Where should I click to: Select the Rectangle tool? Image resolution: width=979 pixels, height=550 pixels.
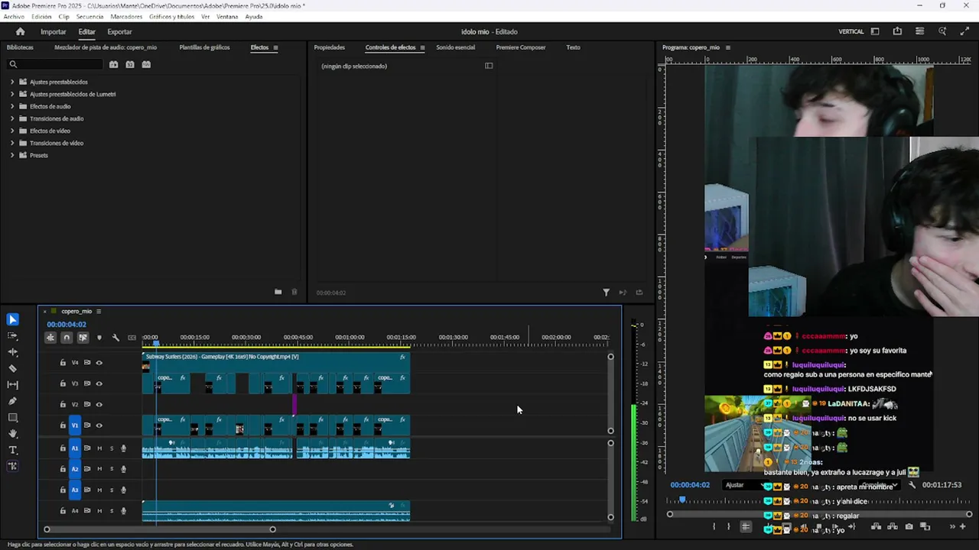click(13, 418)
